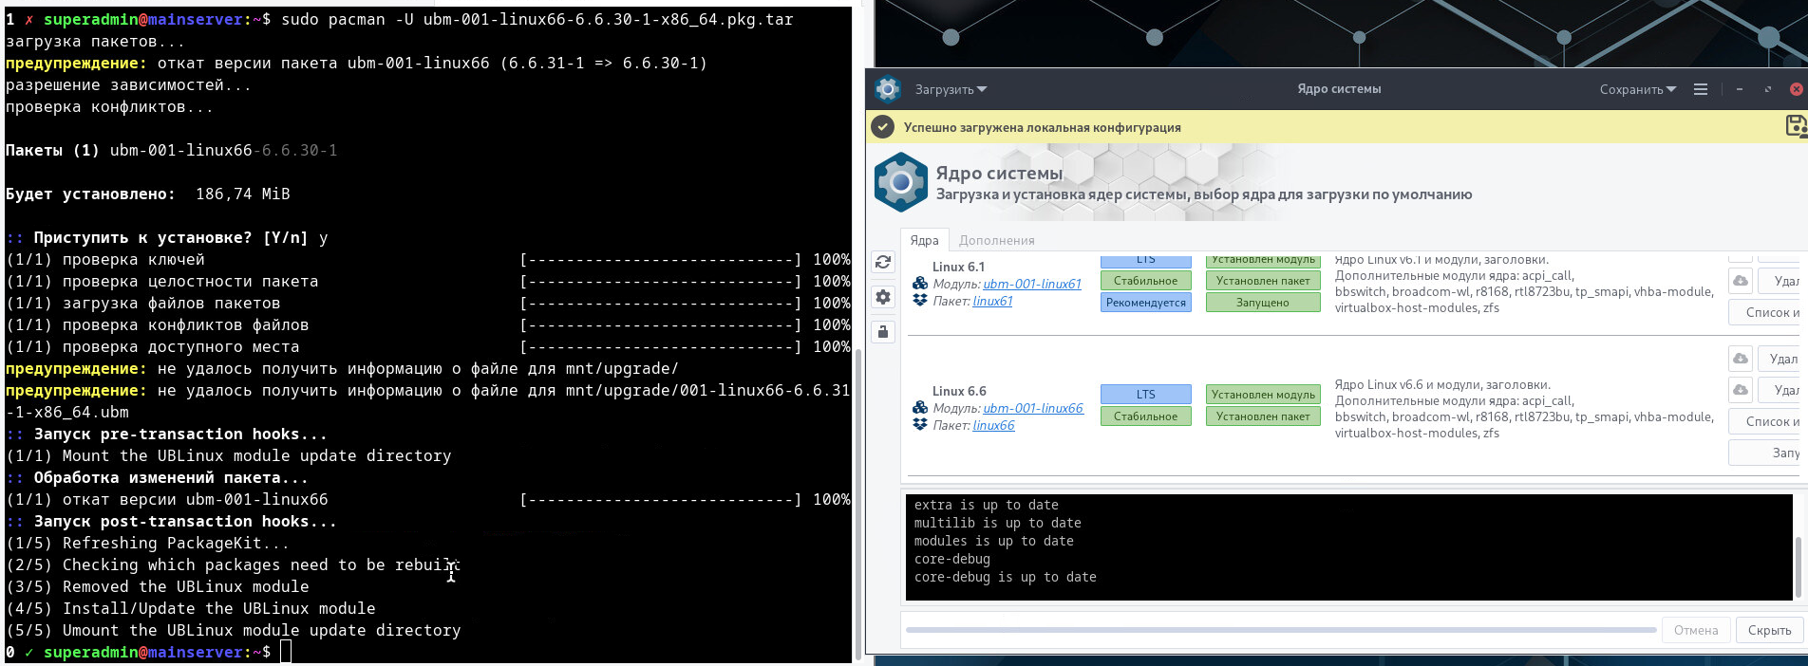The height and width of the screenshot is (666, 1808).
Task: Click 'Umount the UBLinux module update directory' line
Action: point(234,630)
